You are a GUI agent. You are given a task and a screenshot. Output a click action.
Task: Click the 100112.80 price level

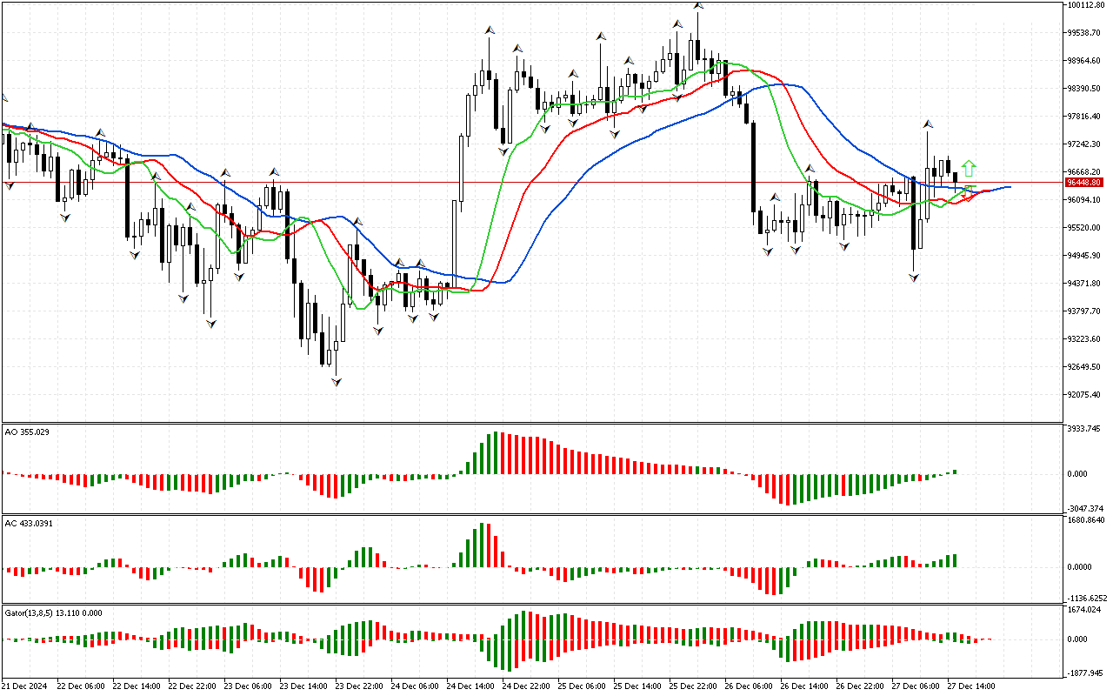pyautogui.click(x=1085, y=5)
